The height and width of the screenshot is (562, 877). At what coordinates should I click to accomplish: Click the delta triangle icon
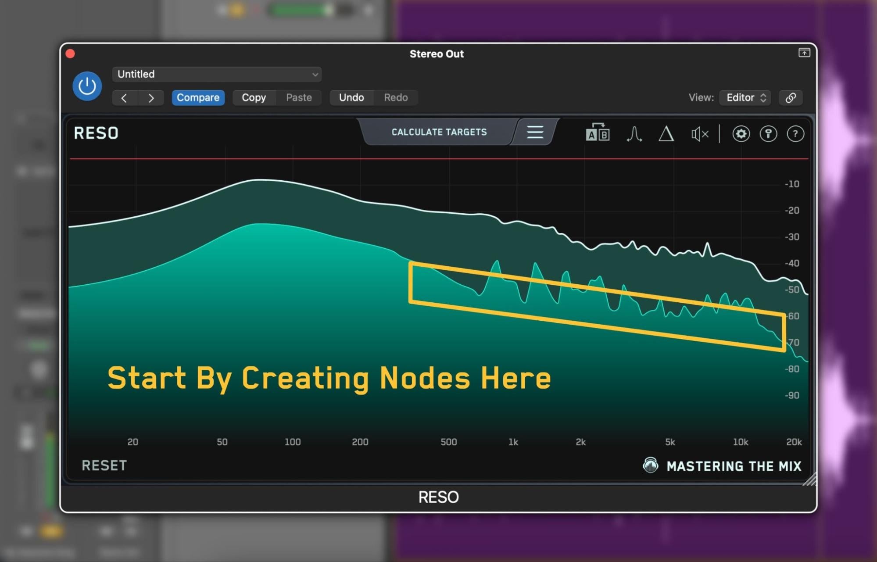[x=666, y=134]
